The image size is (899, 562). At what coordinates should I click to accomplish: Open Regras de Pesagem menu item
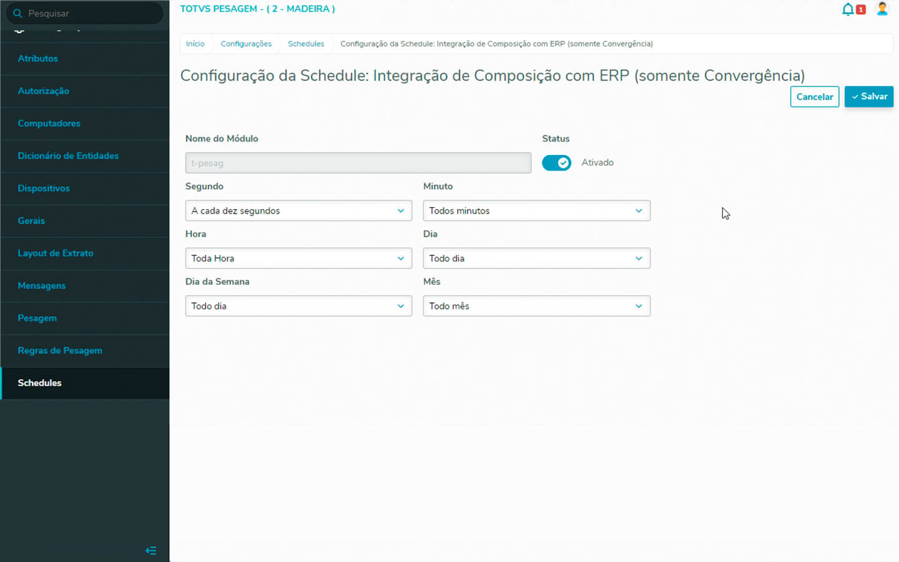60,350
